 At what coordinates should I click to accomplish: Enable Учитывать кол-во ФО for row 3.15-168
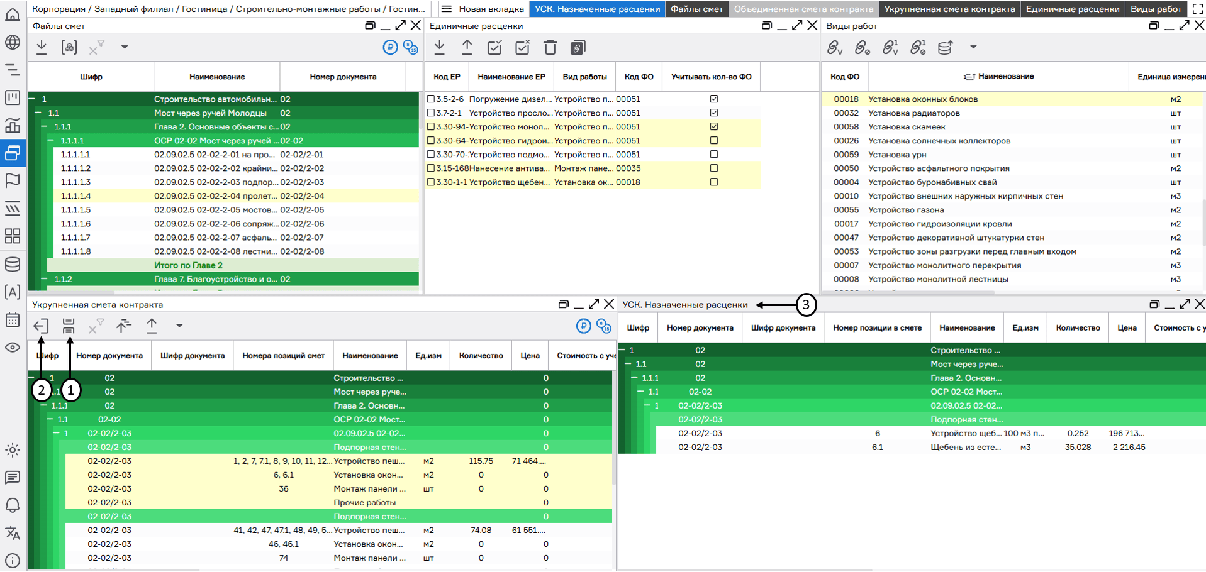click(x=714, y=168)
